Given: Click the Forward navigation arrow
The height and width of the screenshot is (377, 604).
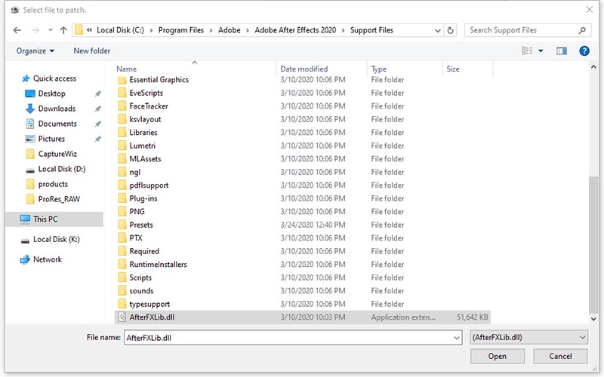Looking at the screenshot, I should click(35, 30).
